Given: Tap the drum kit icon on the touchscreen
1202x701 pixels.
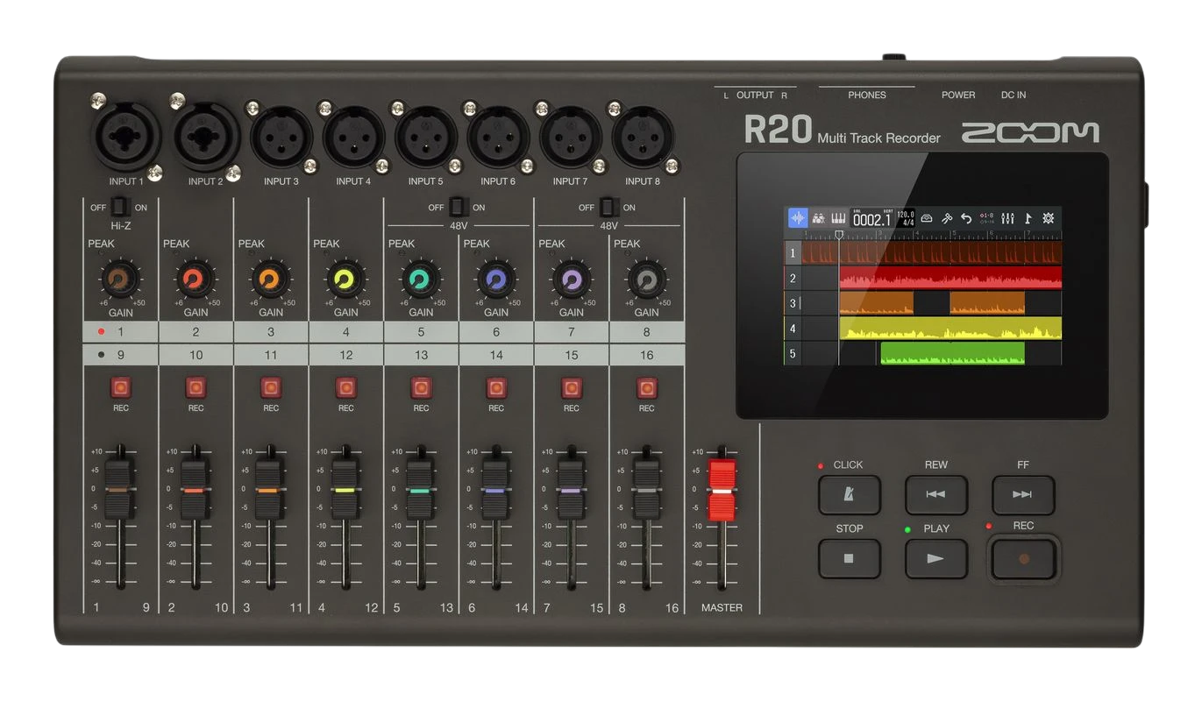Looking at the screenshot, I should tap(819, 218).
